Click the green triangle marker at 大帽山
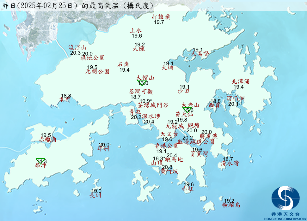 (142, 82)
